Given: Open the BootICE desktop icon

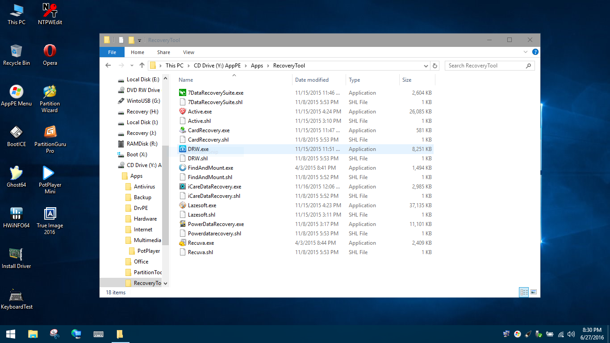Looking at the screenshot, I should coord(17,136).
